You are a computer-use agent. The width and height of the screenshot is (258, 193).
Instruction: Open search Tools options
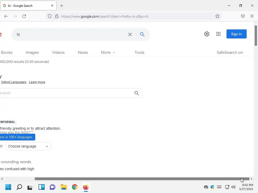[x=139, y=53]
